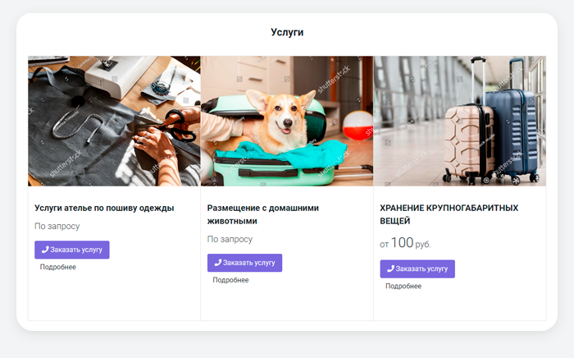The height and width of the screenshot is (358, 574).
Task: Click the от 100 руб. price
Action: tap(405, 243)
